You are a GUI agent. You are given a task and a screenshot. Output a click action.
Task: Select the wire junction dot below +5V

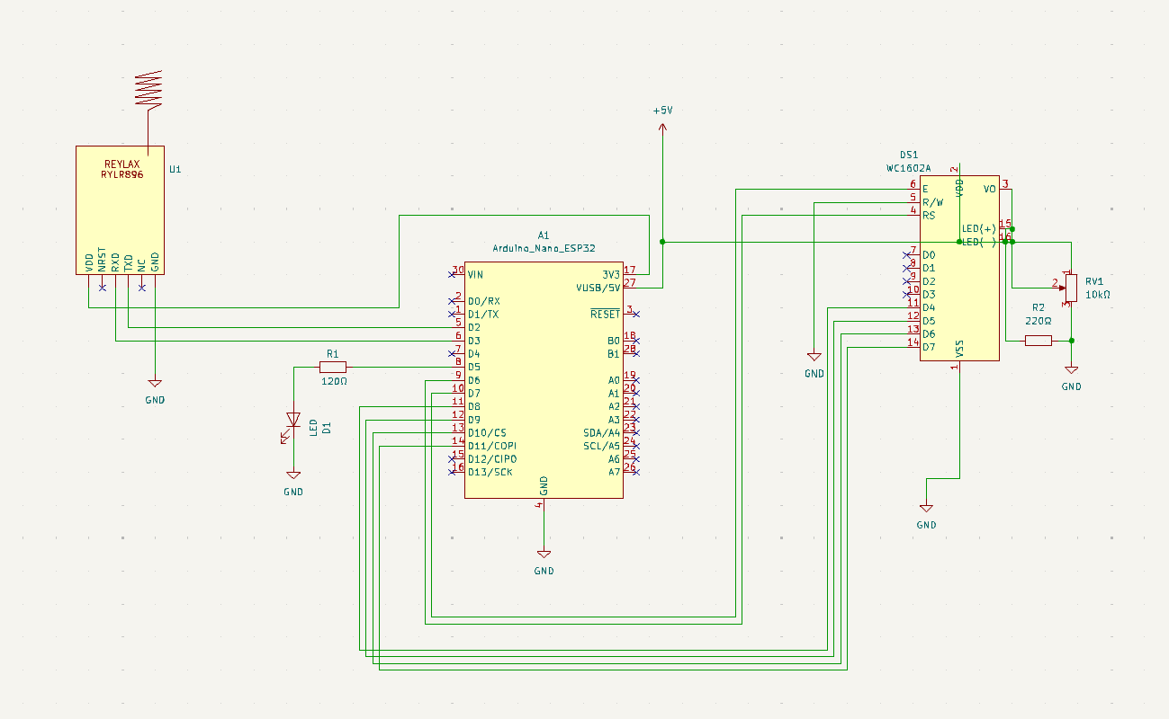pyautogui.click(x=662, y=242)
